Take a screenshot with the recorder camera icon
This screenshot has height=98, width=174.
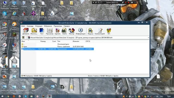pos(132,2)
